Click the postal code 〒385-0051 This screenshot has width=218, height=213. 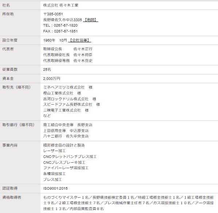(53, 14)
